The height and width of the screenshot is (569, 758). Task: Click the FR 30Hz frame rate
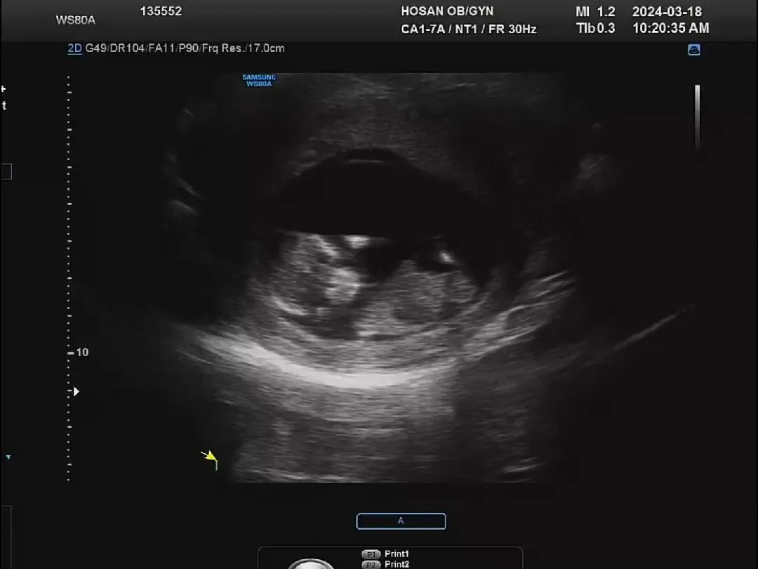[x=512, y=29]
